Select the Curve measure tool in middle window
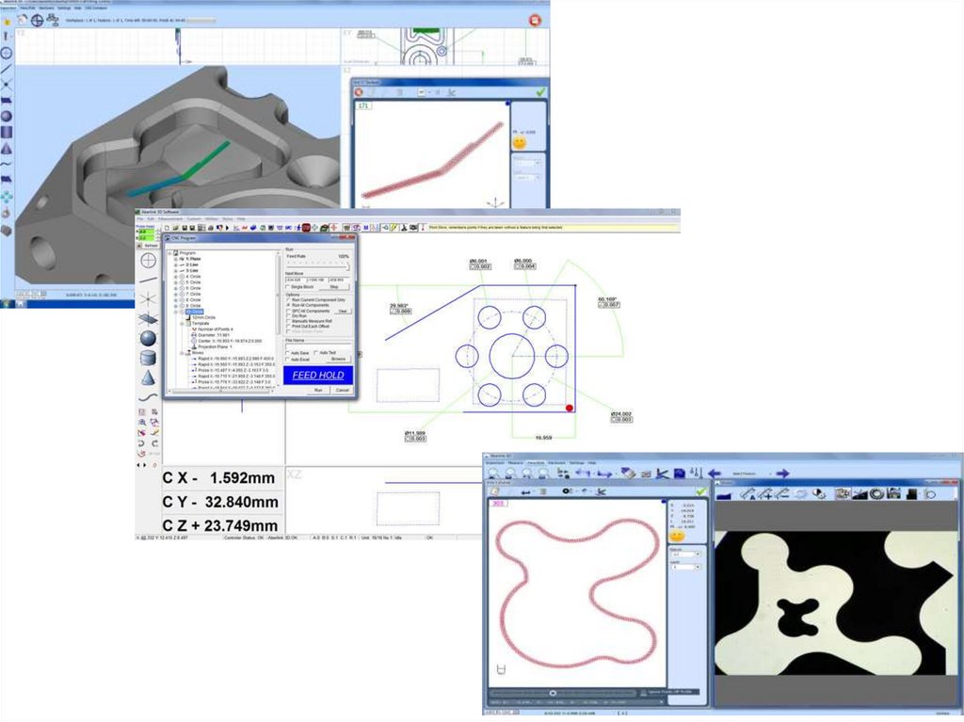 pos(148,396)
